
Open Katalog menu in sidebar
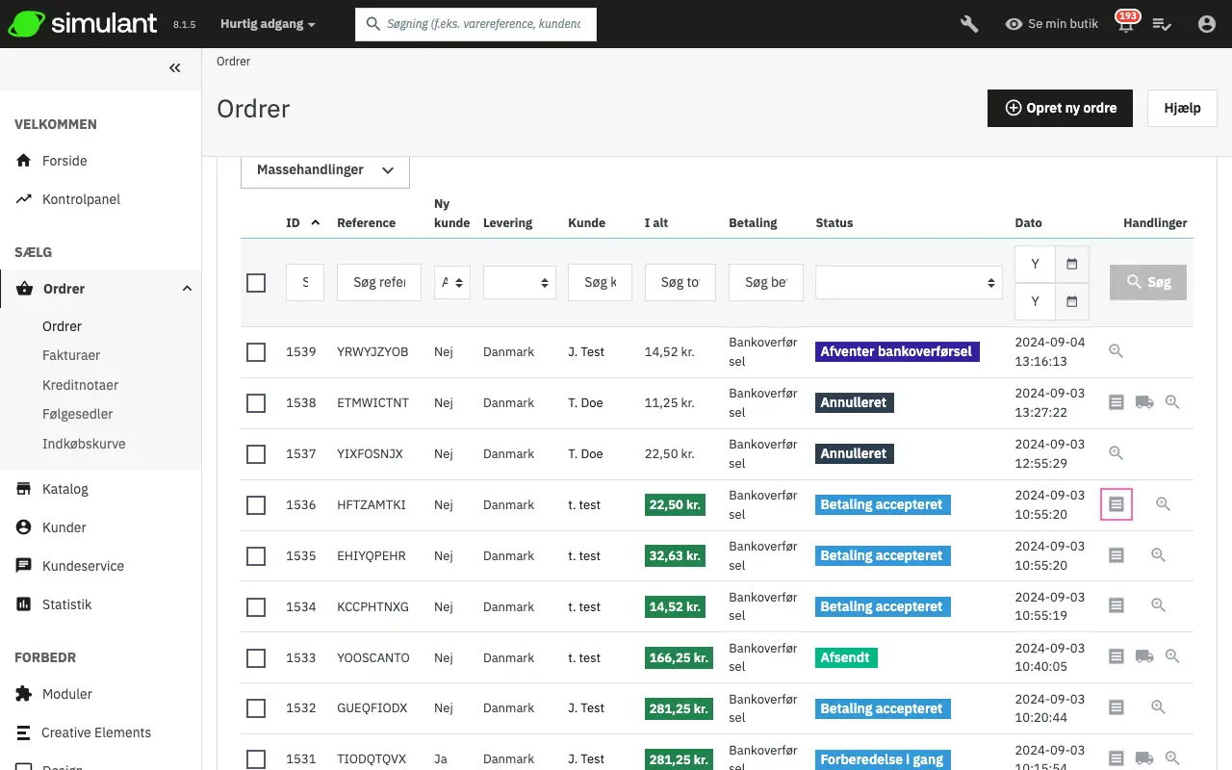coord(65,489)
